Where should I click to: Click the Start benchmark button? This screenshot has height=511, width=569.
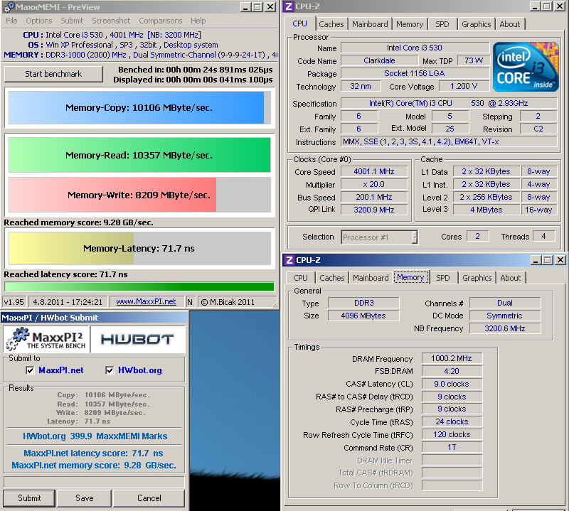[53, 74]
